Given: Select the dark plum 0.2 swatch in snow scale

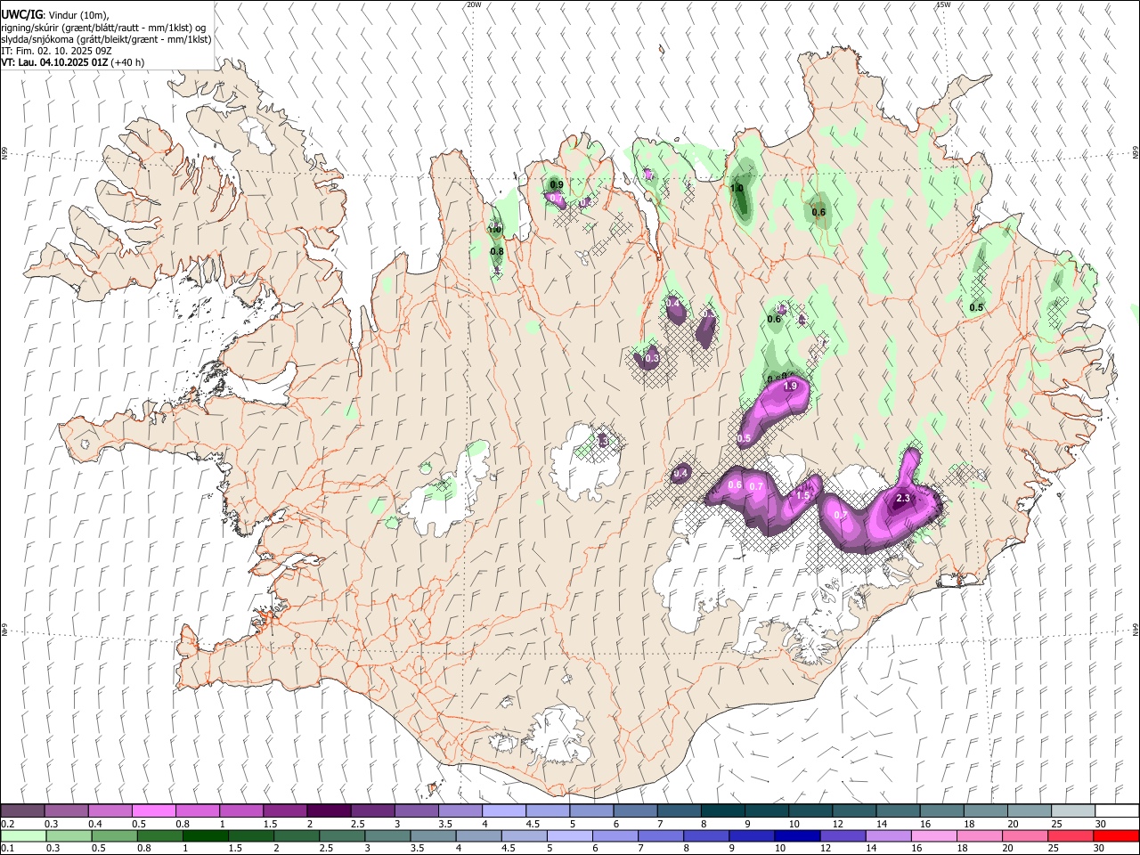Looking at the screenshot, I should (22, 810).
